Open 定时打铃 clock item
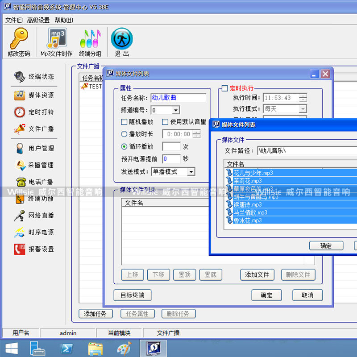The height and width of the screenshot is (357, 357). point(34,112)
